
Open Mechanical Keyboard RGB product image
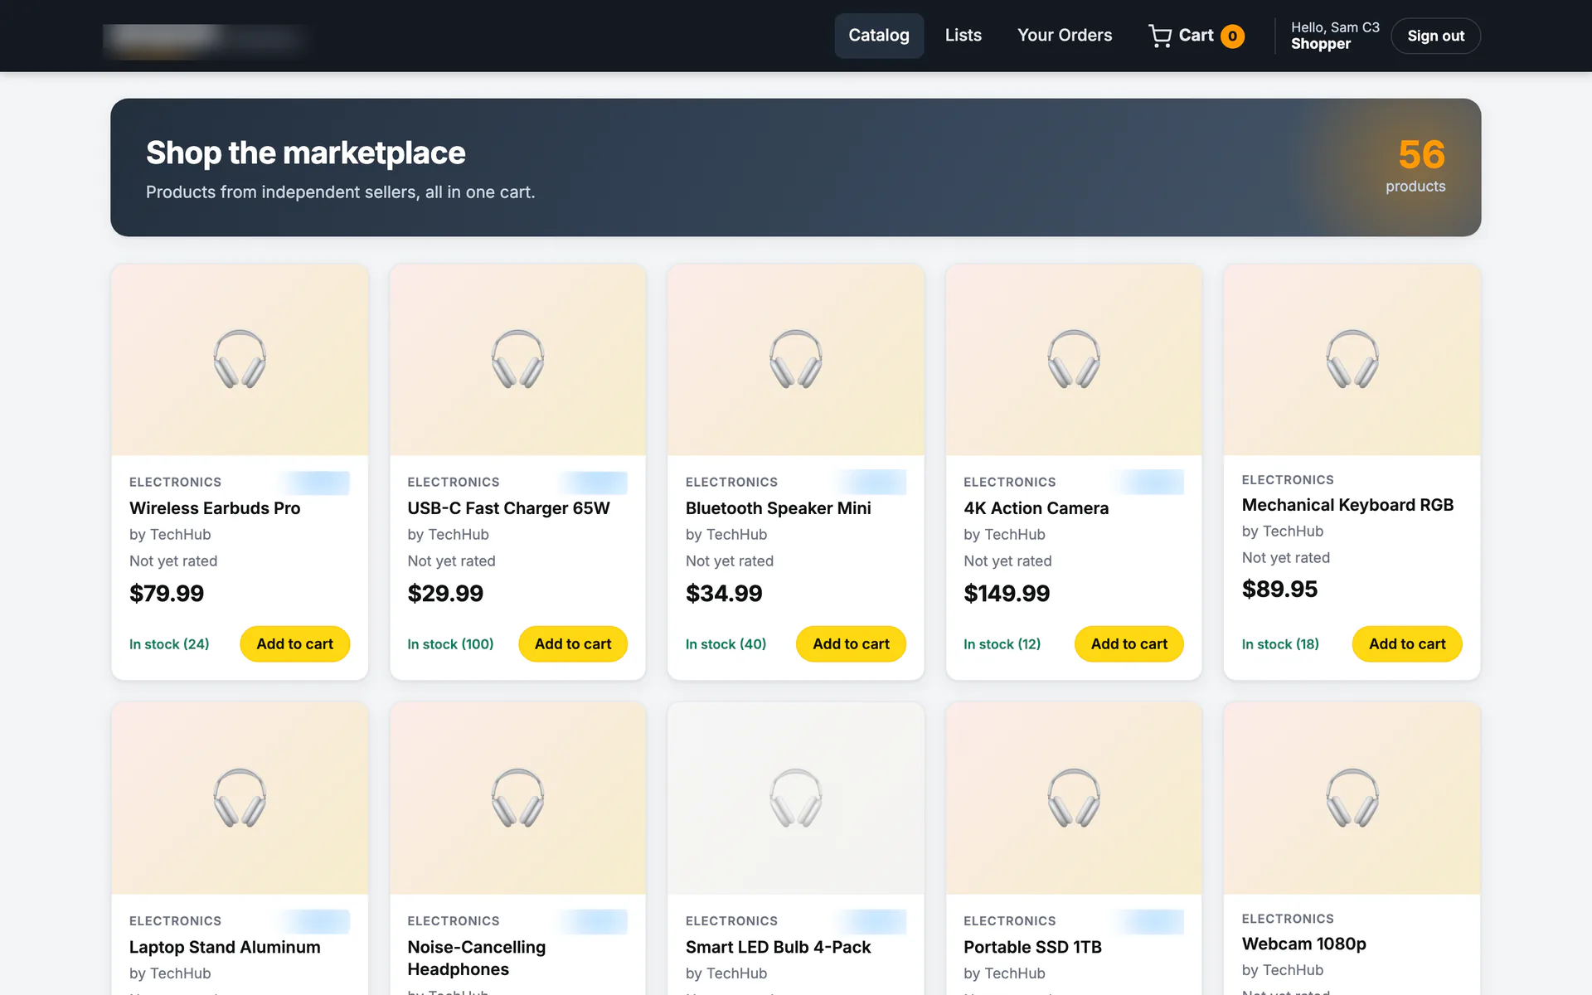point(1352,360)
